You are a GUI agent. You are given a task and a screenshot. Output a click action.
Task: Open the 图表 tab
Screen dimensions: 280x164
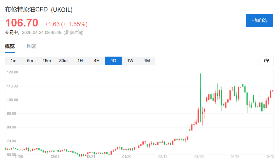coord(32,46)
